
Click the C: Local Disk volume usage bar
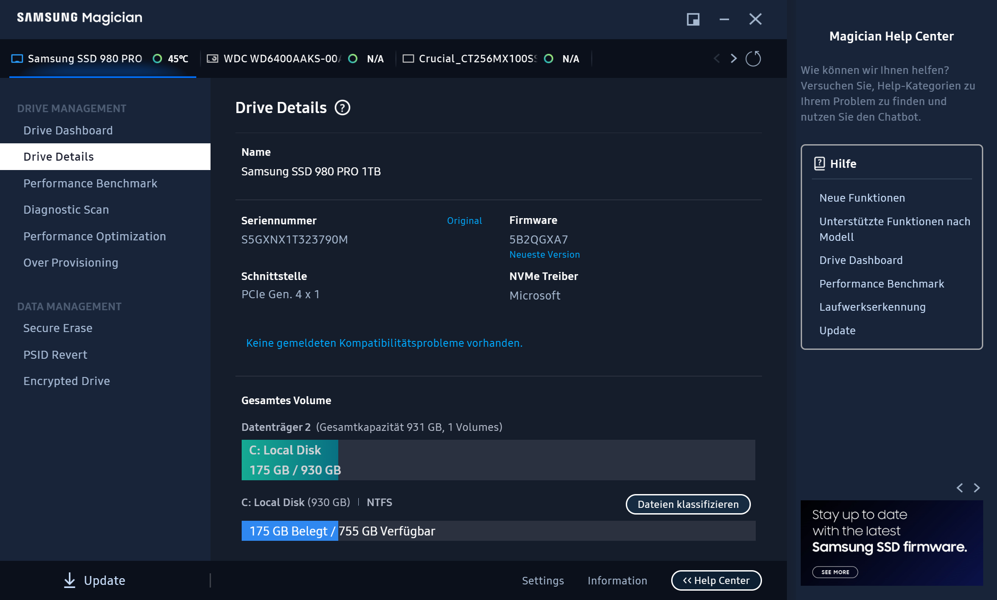pyautogui.click(x=290, y=460)
